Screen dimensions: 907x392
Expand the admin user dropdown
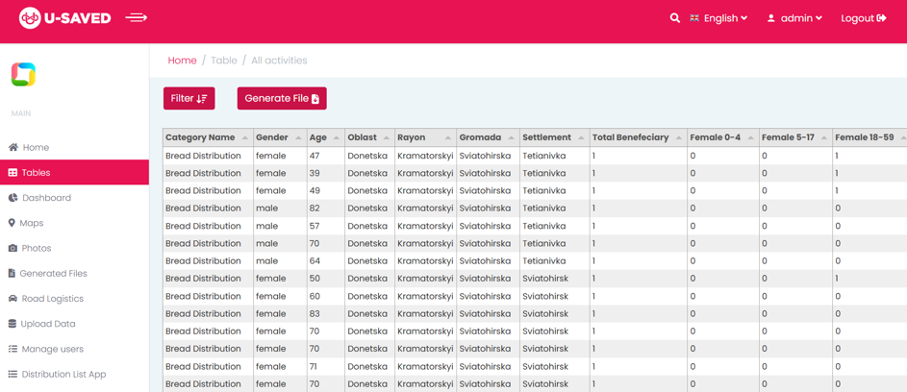[x=794, y=18]
